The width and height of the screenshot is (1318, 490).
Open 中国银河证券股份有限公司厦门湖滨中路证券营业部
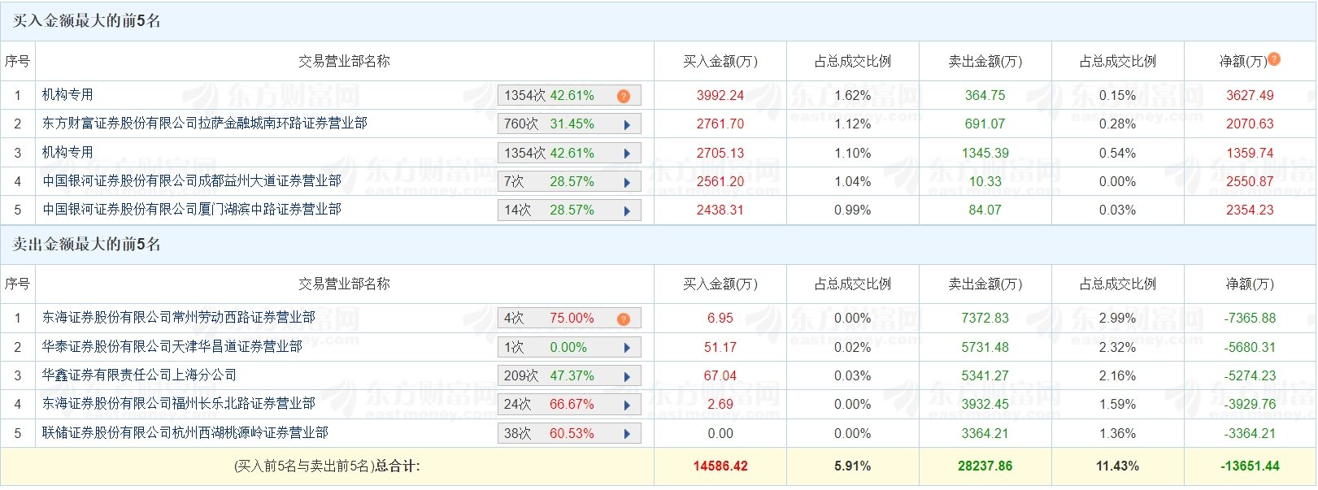pos(192,209)
